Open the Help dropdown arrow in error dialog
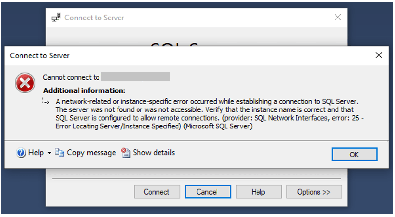The image size is (395, 217). (x=49, y=153)
